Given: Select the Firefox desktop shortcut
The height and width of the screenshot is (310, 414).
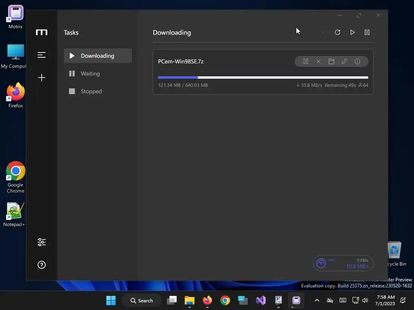Looking at the screenshot, I should click(16, 95).
